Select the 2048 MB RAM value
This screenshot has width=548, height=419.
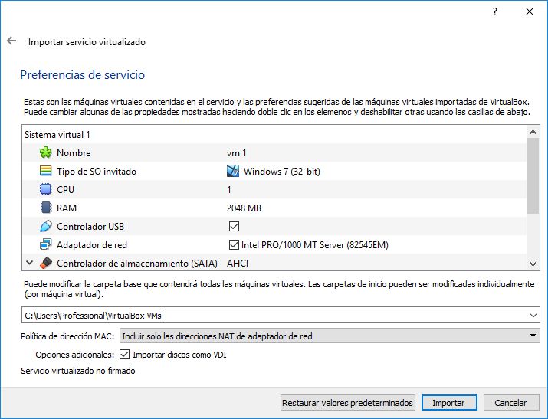[x=244, y=208]
